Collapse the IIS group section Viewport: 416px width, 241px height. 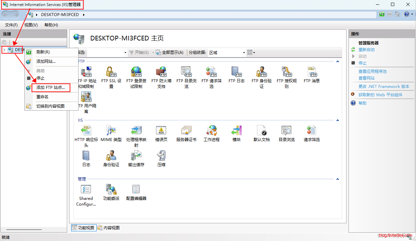pos(337,120)
